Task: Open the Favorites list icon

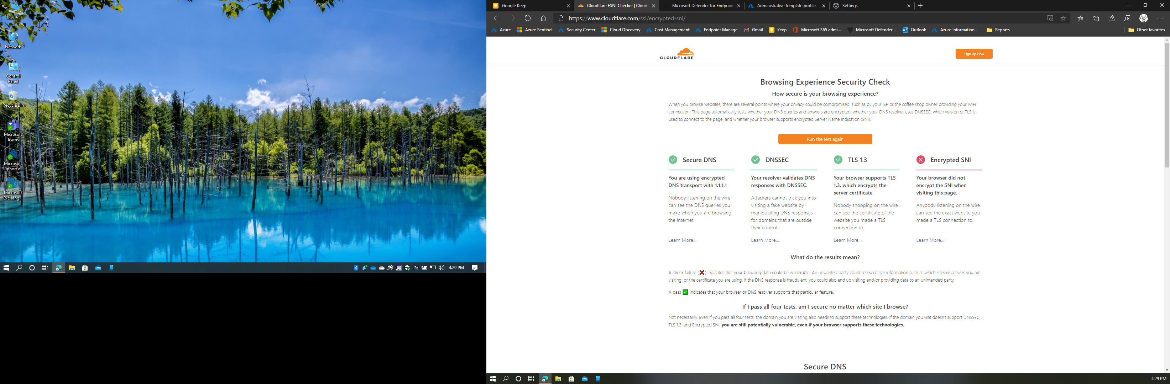Action: pyautogui.click(x=1081, y=18)
